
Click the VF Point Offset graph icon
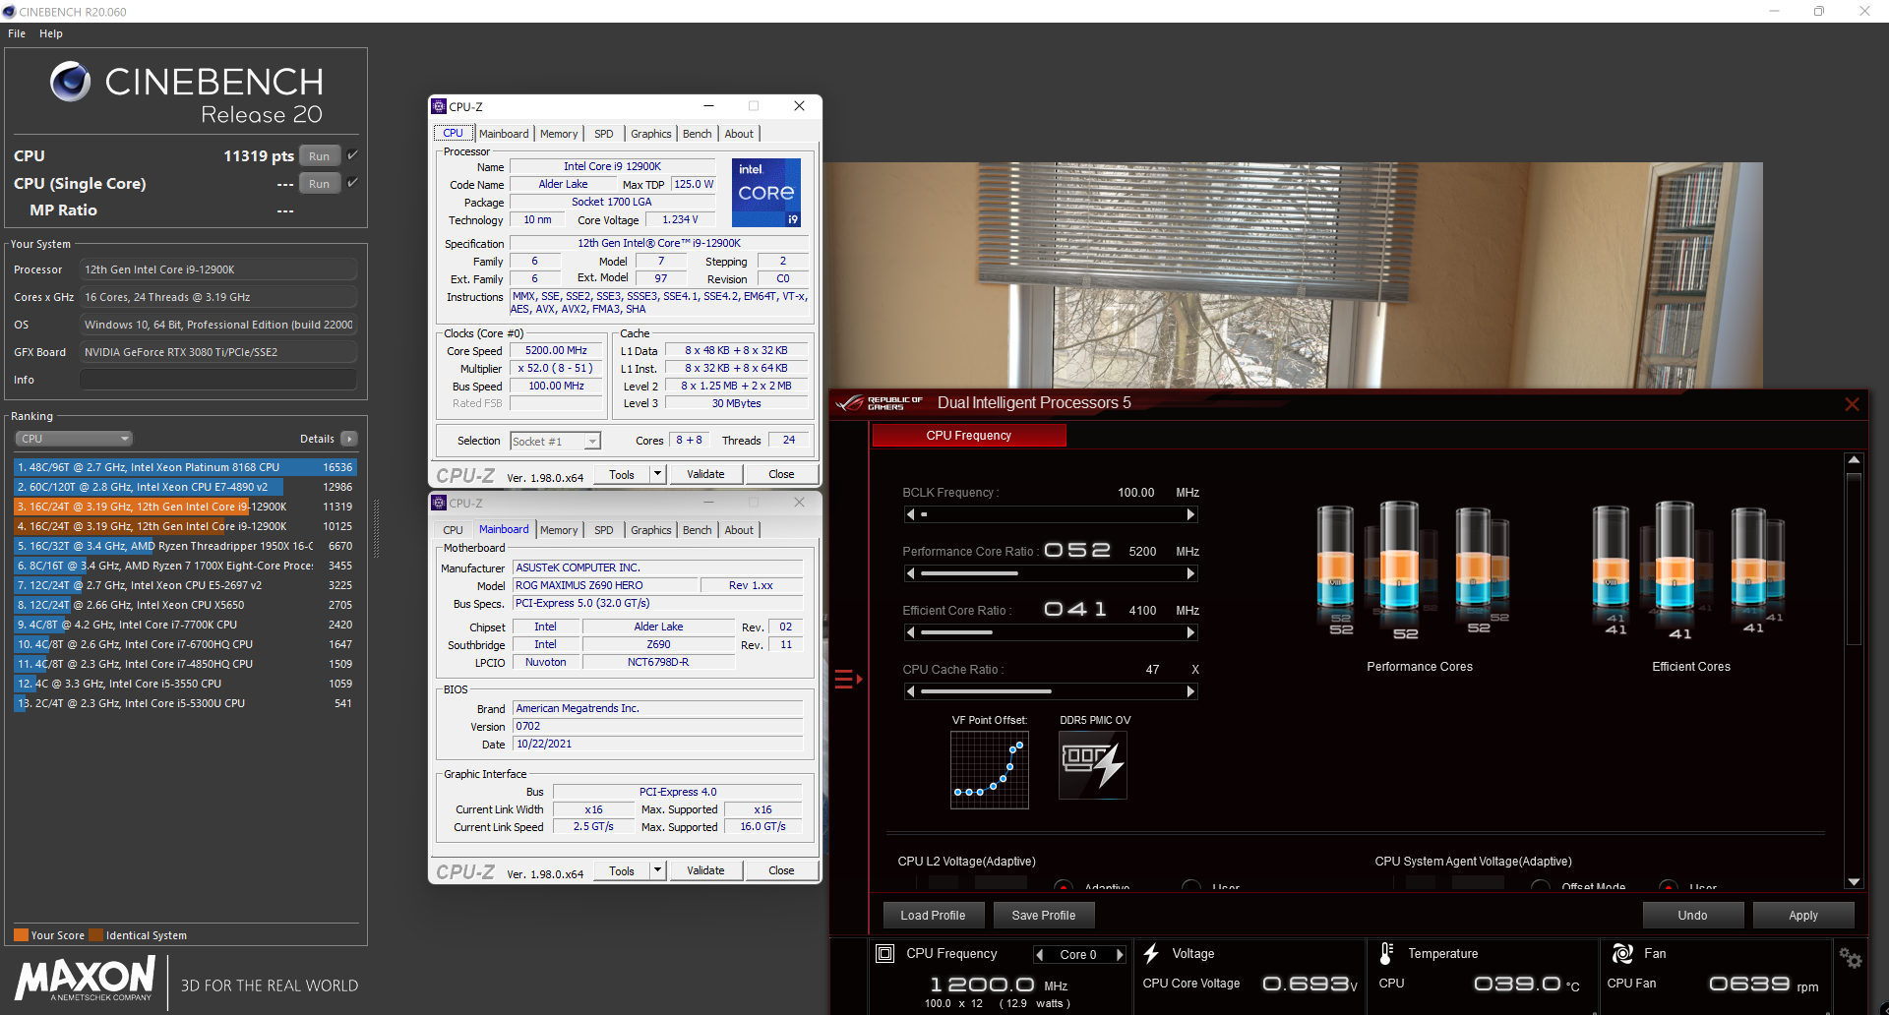[x=989, y=769]
